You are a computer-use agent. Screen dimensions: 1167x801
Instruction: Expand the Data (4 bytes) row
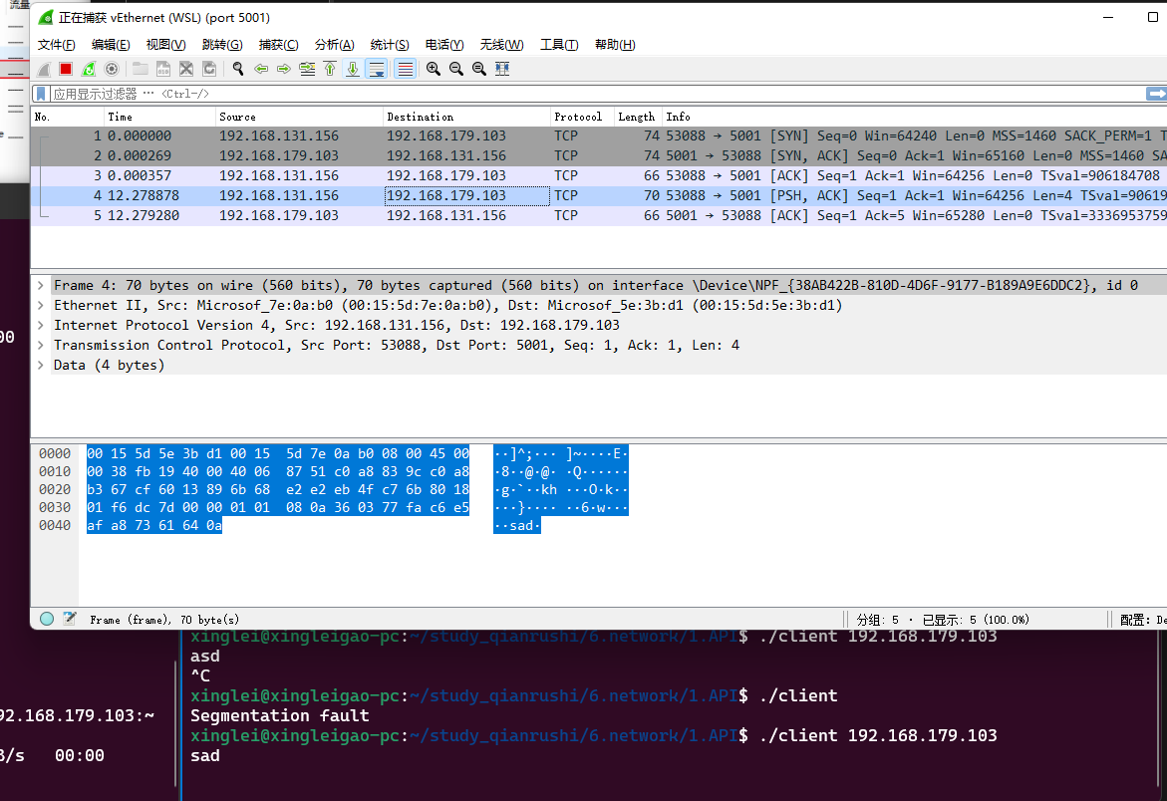pos(41,365)
